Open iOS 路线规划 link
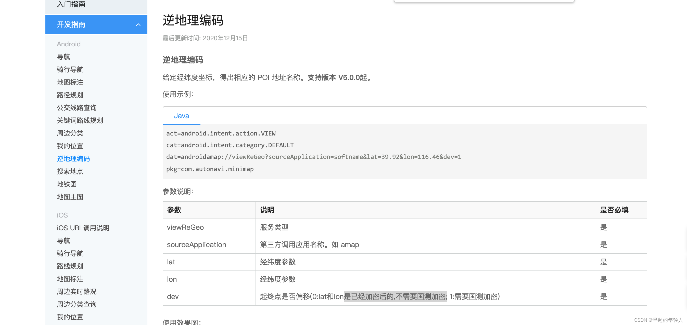This screenshot has width=687, height=325. 70,266
